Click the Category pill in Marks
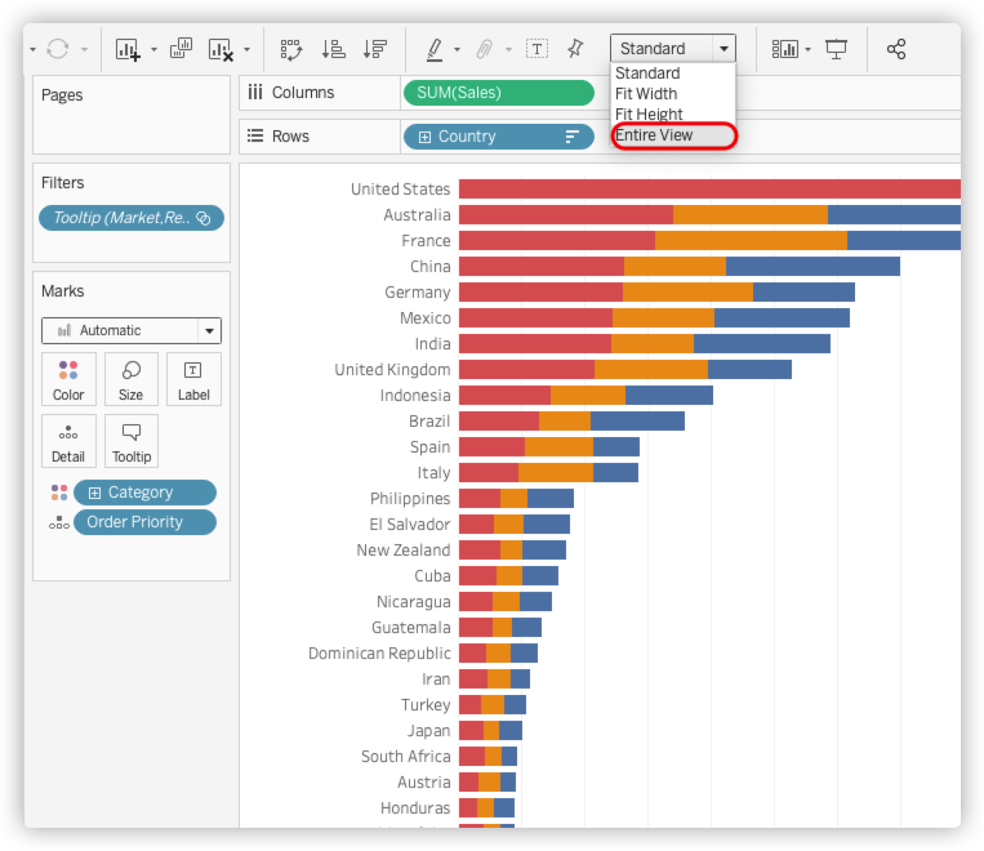 (x=145, y=493)
